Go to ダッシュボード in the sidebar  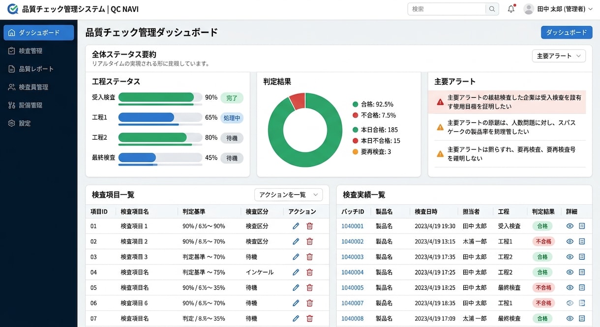click(x=39, y=32)
